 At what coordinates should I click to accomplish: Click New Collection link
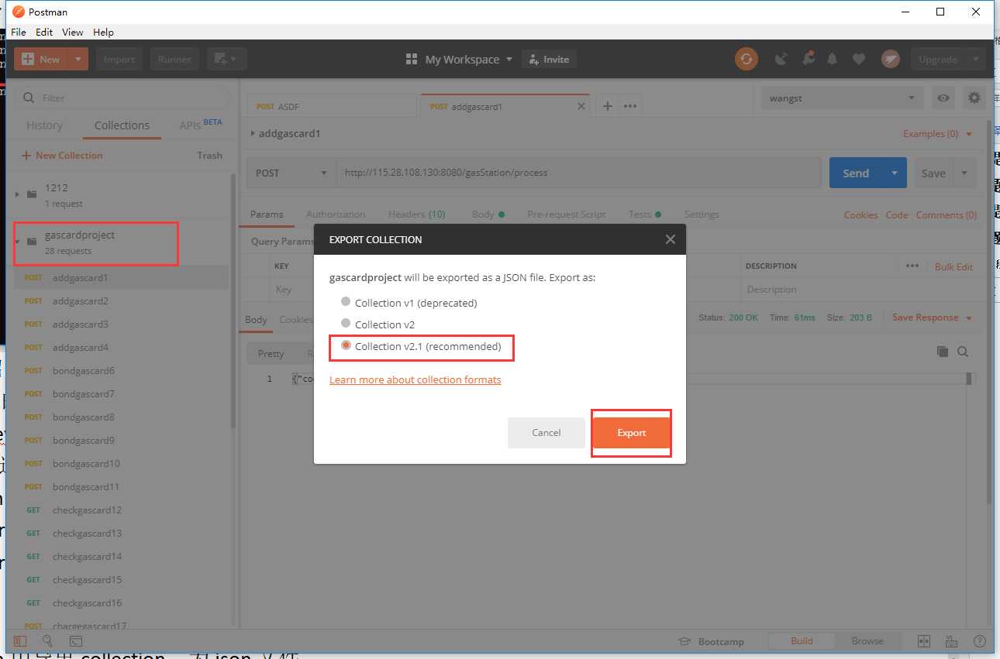click(x=62, y=155)
